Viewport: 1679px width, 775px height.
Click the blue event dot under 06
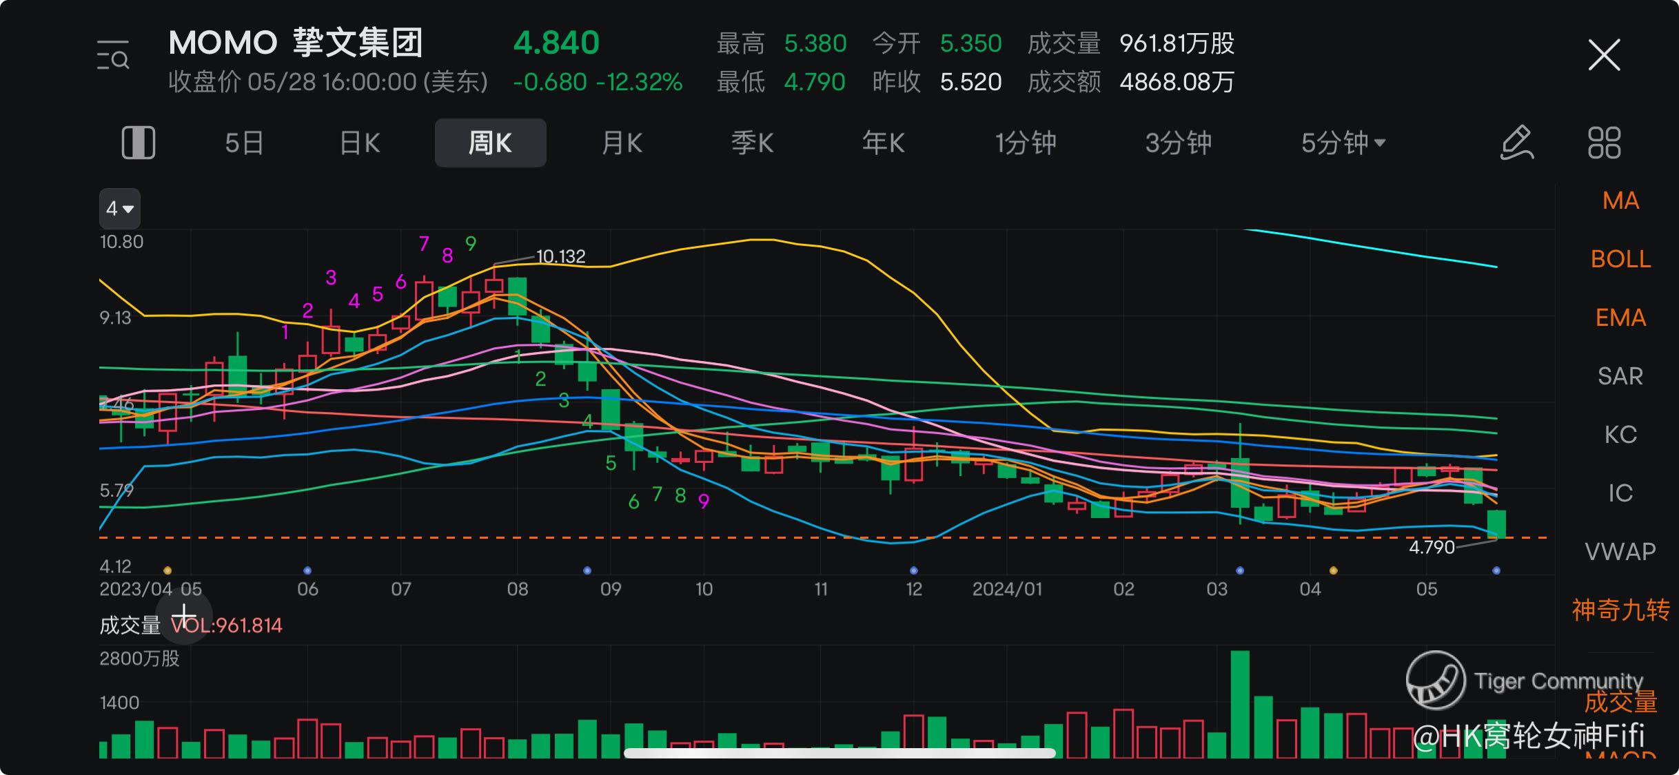point(307,570)
